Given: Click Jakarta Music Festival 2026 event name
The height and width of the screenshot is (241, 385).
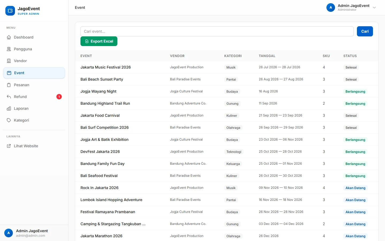Looking at the screenshot, I should (x=106, y=67).
